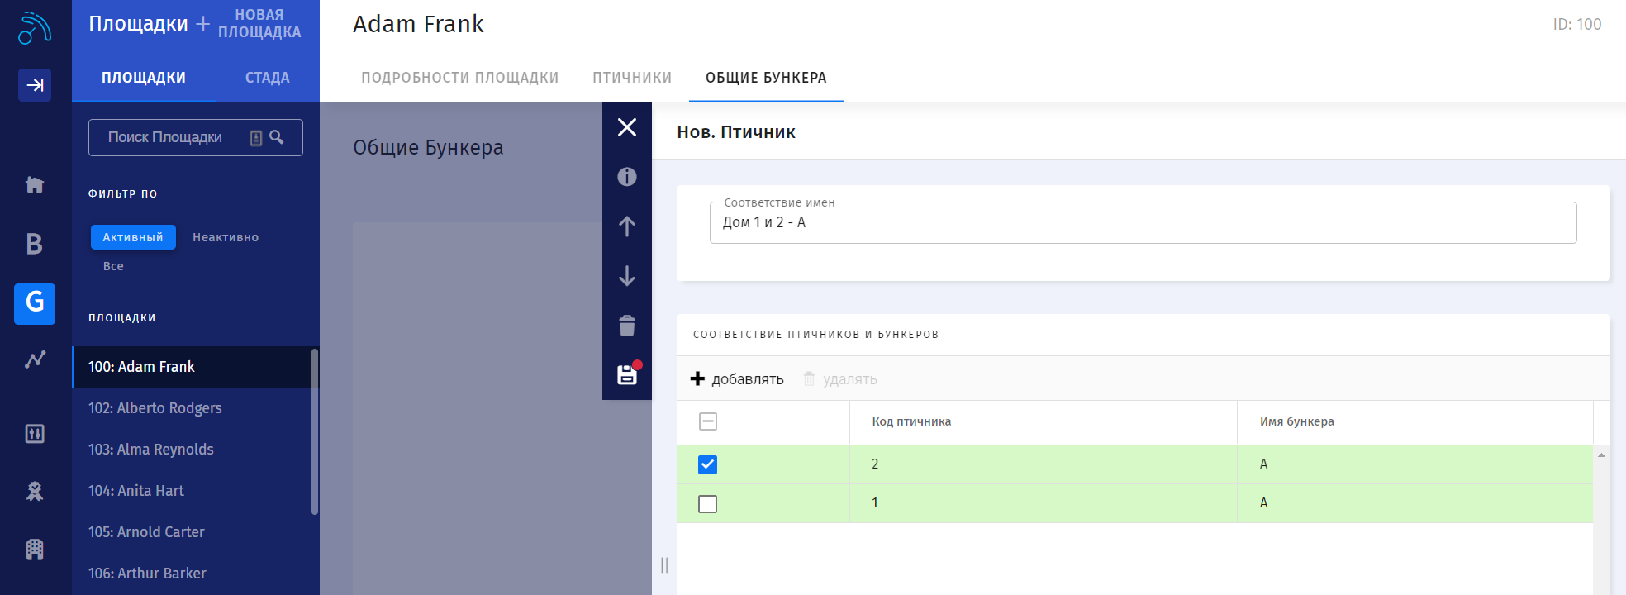Image resolution: width=1626 pixels, height=595 pixels.
Task: Open the ПТИЧНИКИ tab
Action: [x=632, y=78]
